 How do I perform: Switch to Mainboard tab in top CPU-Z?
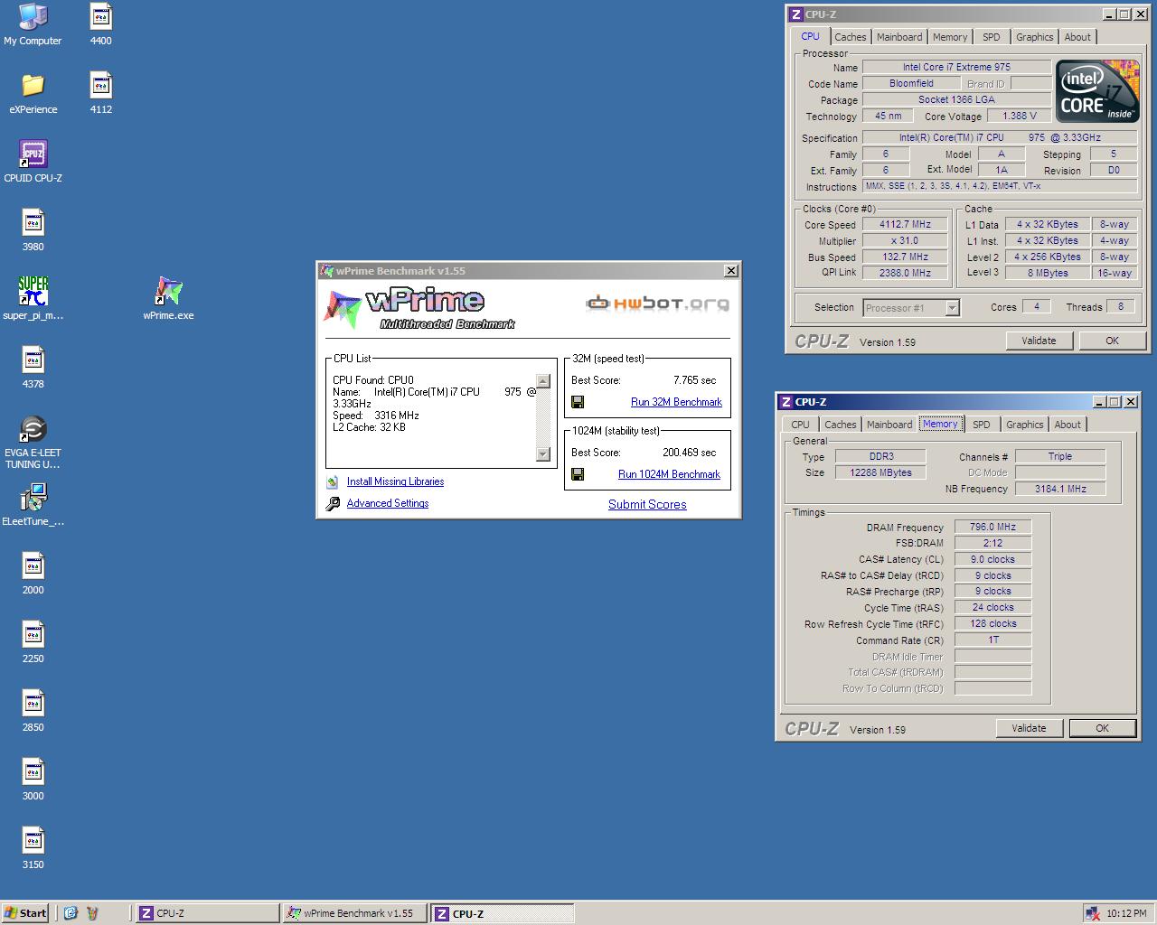(899, 37)
